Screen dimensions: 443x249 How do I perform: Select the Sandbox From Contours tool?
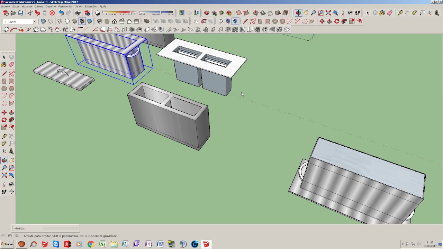[x=239, y=13]
